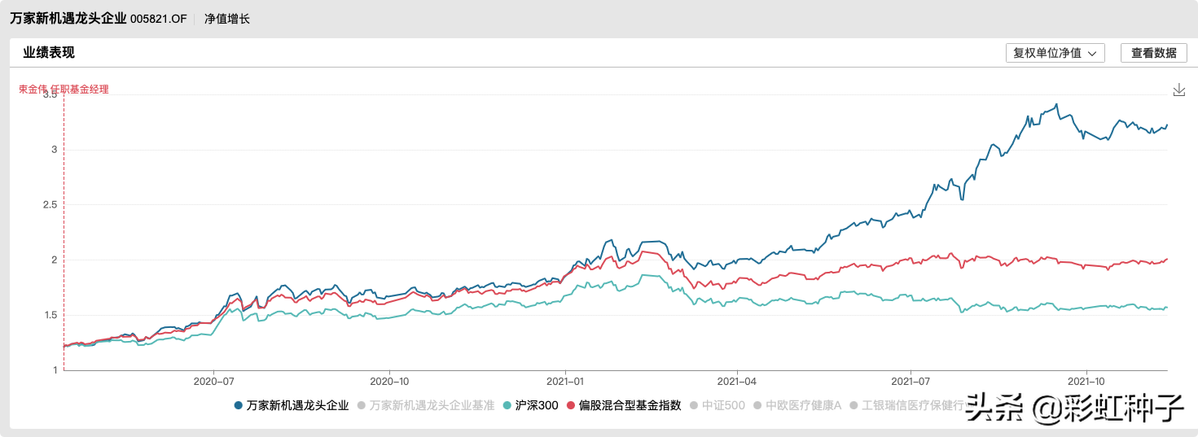Enable the 中欧医疗健康A legend entry
The width and height of the screenshot is (1198, 437).
803,405
